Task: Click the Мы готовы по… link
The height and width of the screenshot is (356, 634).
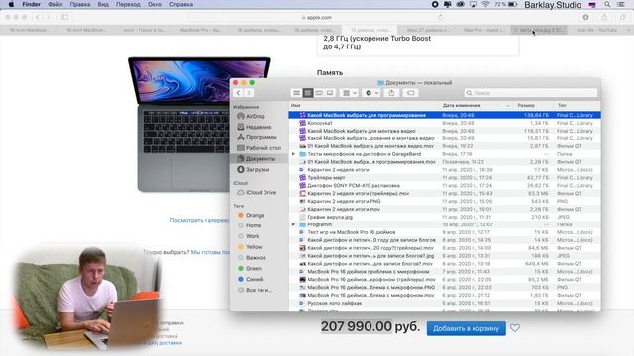Action: click(210, 252)
